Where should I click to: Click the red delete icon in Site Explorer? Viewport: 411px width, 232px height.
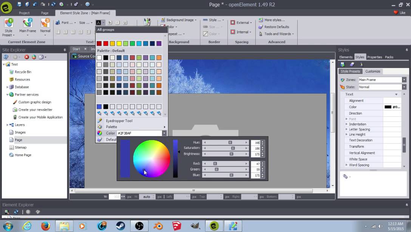tap(26, 57)
